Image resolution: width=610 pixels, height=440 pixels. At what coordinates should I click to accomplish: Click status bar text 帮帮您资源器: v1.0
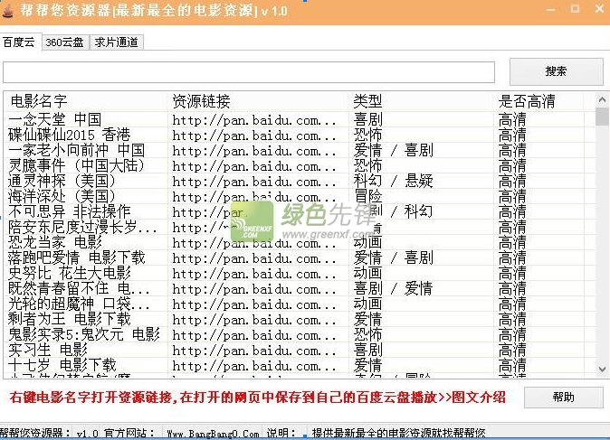49,434
